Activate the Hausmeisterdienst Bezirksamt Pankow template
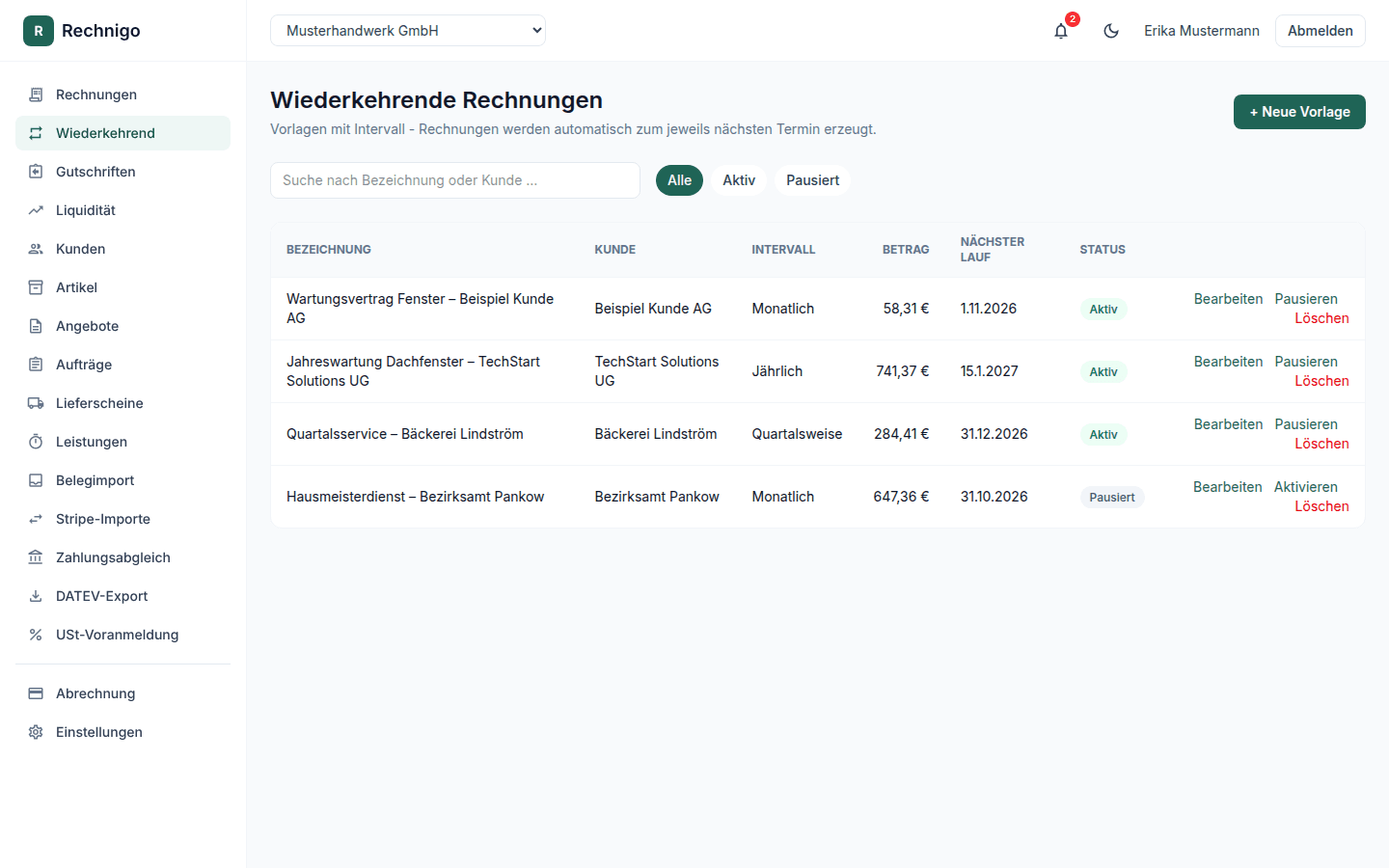Viewport: 1389px width, 868px height. [1305, 487]
